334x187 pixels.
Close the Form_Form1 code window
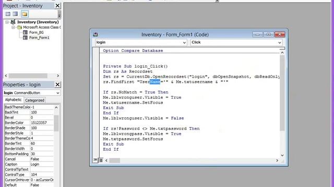[280, 34]
